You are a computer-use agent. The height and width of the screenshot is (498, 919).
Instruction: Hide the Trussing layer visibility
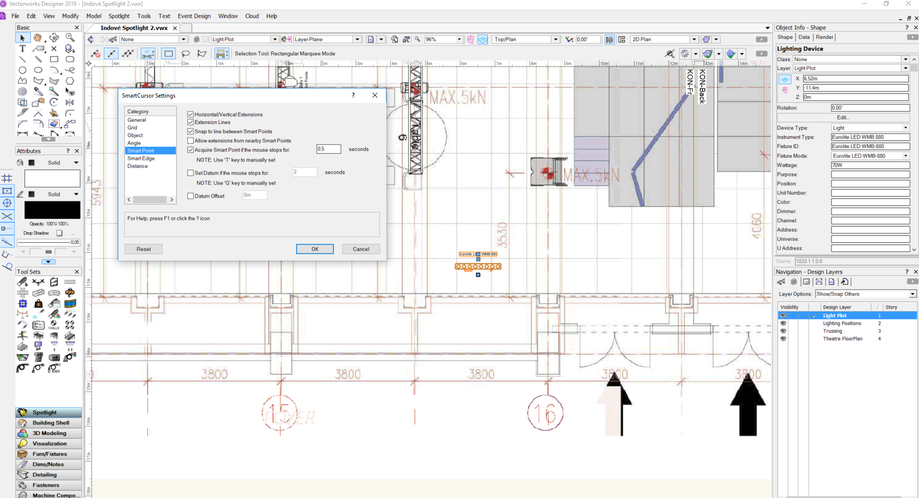783,331
